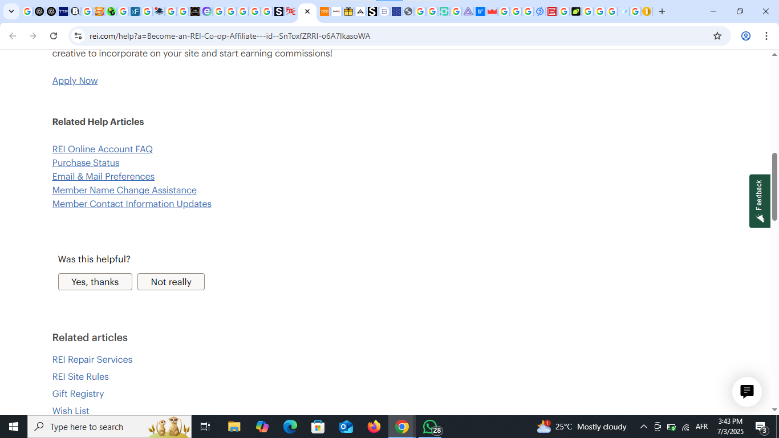Open Member Name Change Assistance link
Viewport: 779px width, 438px height.
coord(124,190)
